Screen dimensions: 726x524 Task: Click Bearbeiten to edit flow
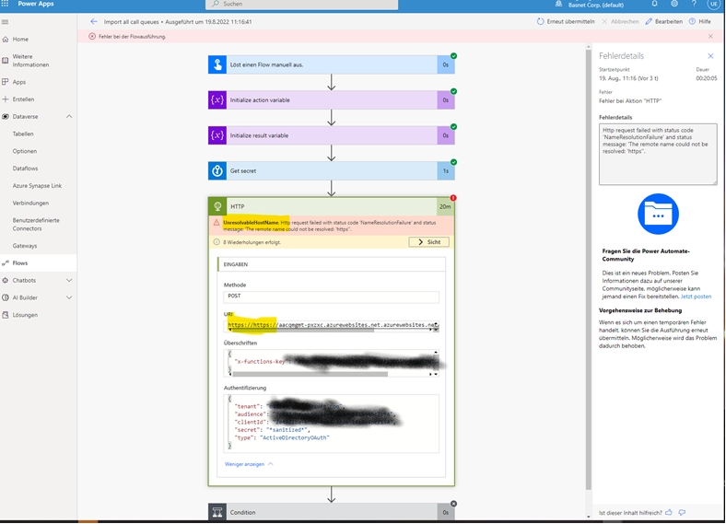(664, 21)
